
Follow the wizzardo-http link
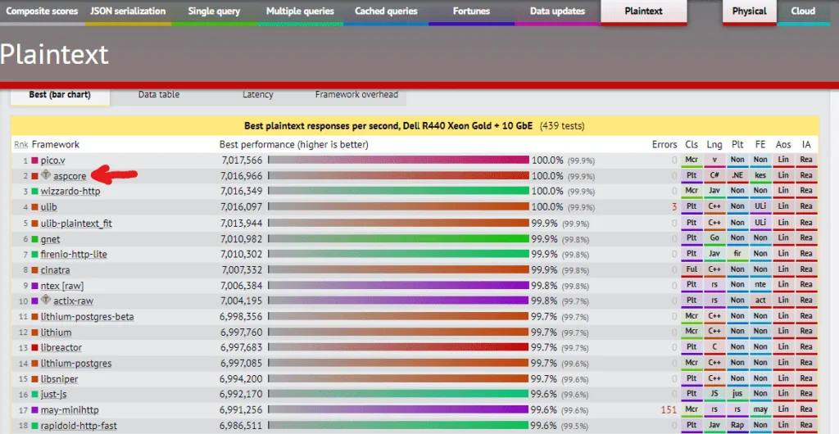coord(70,192)
